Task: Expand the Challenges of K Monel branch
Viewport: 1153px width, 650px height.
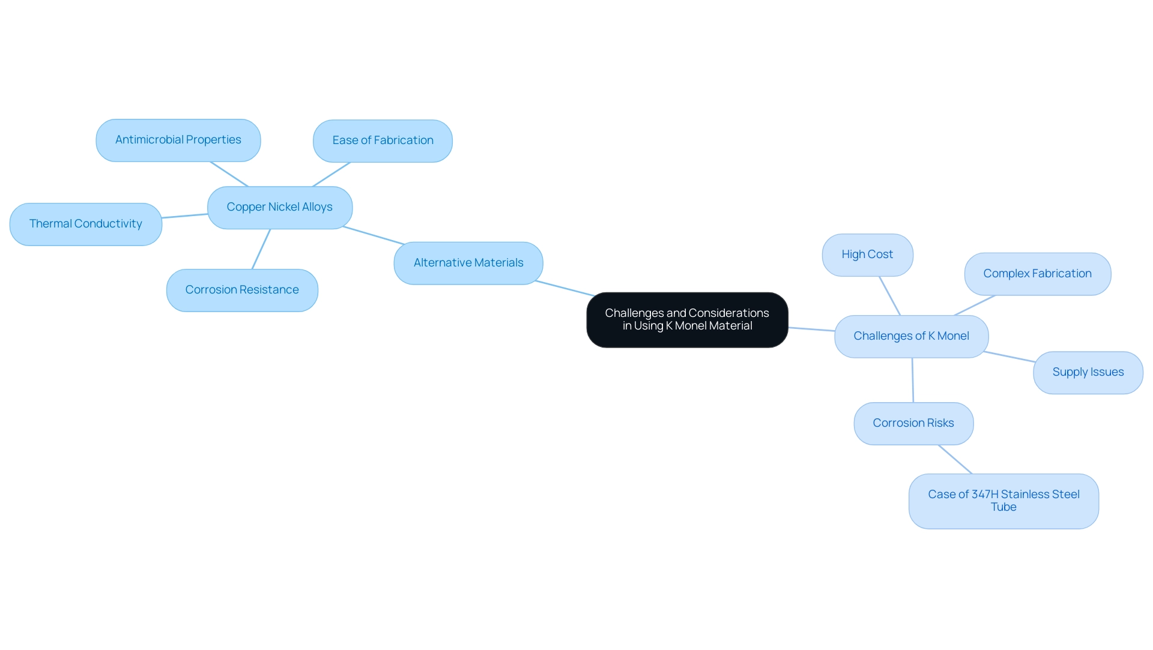Action: click(912, 336)
